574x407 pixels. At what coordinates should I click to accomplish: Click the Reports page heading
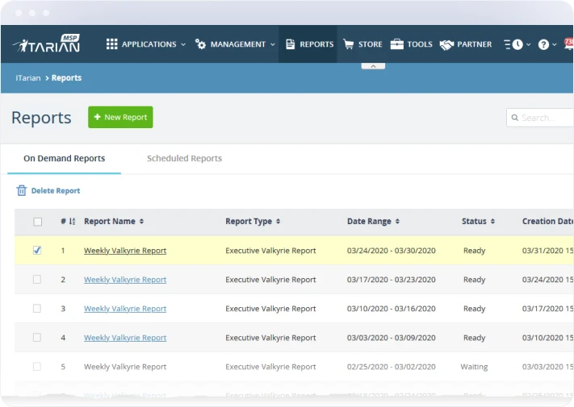coord(41,118)
